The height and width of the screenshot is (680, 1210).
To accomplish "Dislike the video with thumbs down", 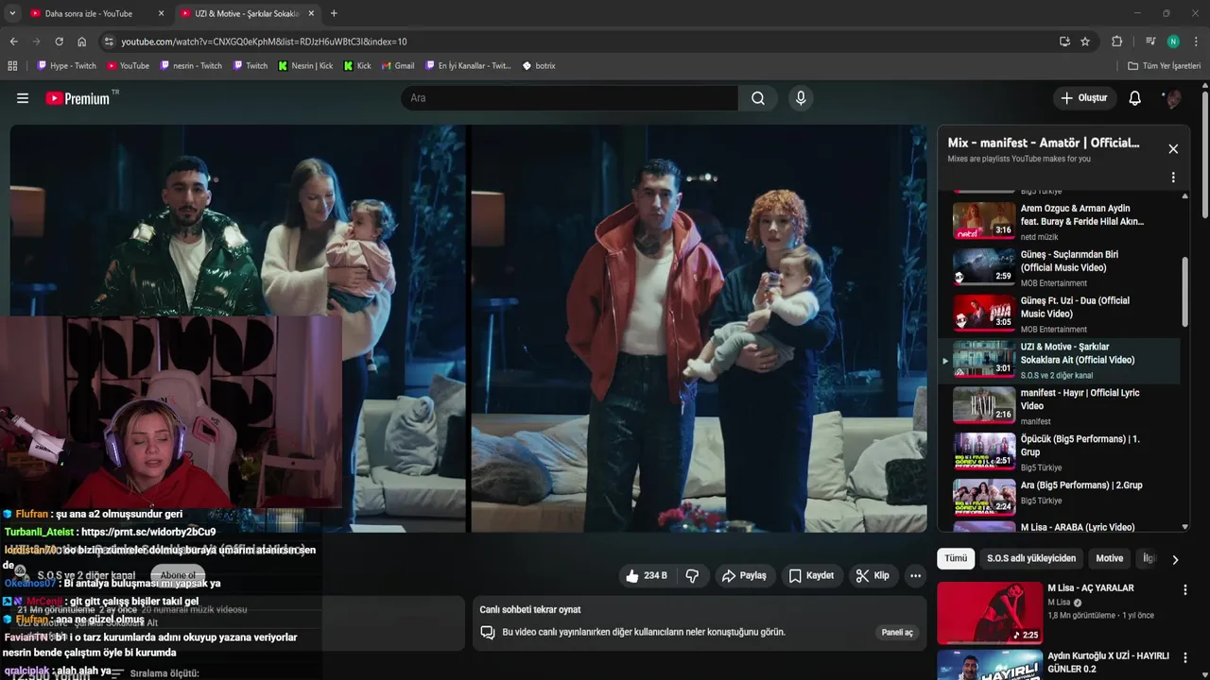I will pyautogui.click(x=692, y=575).
